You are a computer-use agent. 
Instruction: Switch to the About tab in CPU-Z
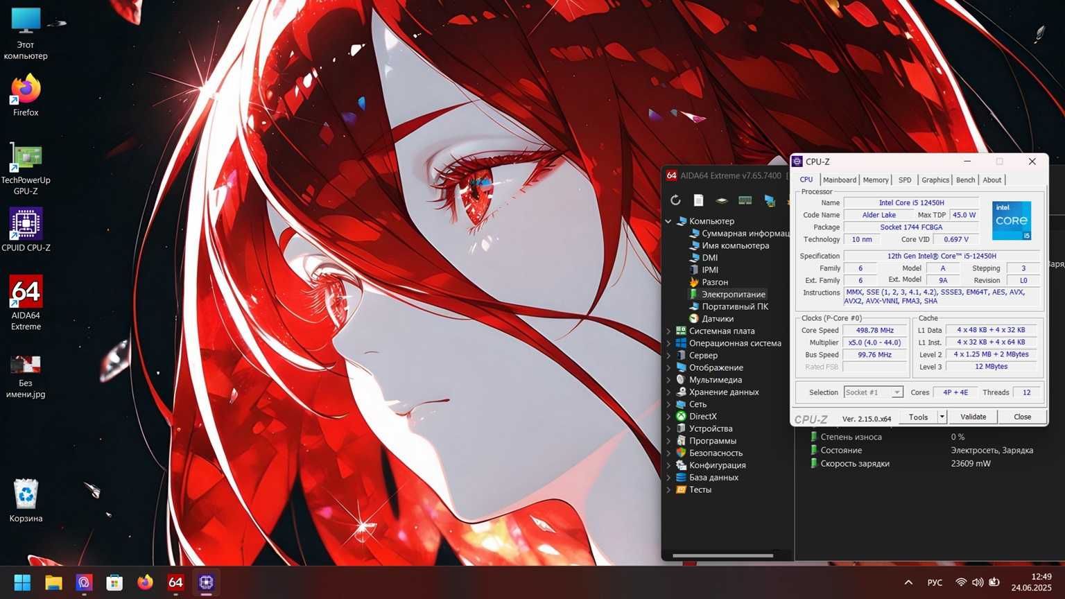[992, 180]
